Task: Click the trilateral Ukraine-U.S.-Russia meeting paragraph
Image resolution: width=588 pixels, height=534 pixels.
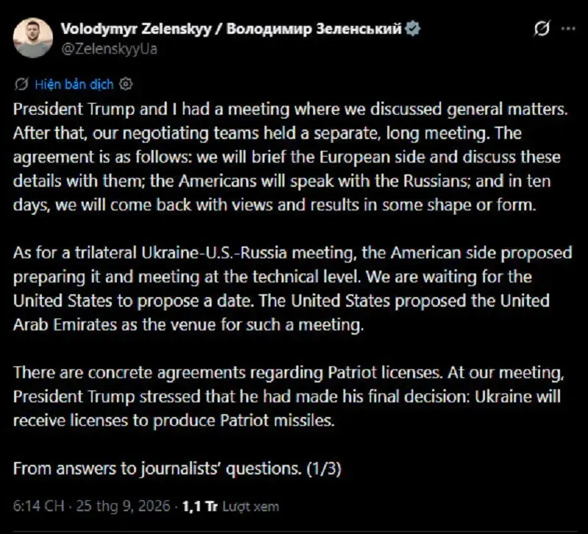Action: pyautogui.click(x=293, y=288)
